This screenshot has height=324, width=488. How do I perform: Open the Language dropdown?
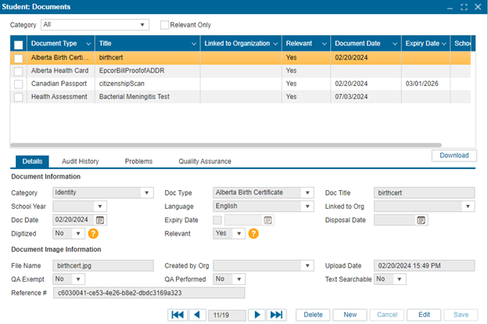(307, 207)
